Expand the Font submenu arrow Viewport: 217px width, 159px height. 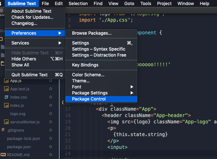tap(132, 87)
